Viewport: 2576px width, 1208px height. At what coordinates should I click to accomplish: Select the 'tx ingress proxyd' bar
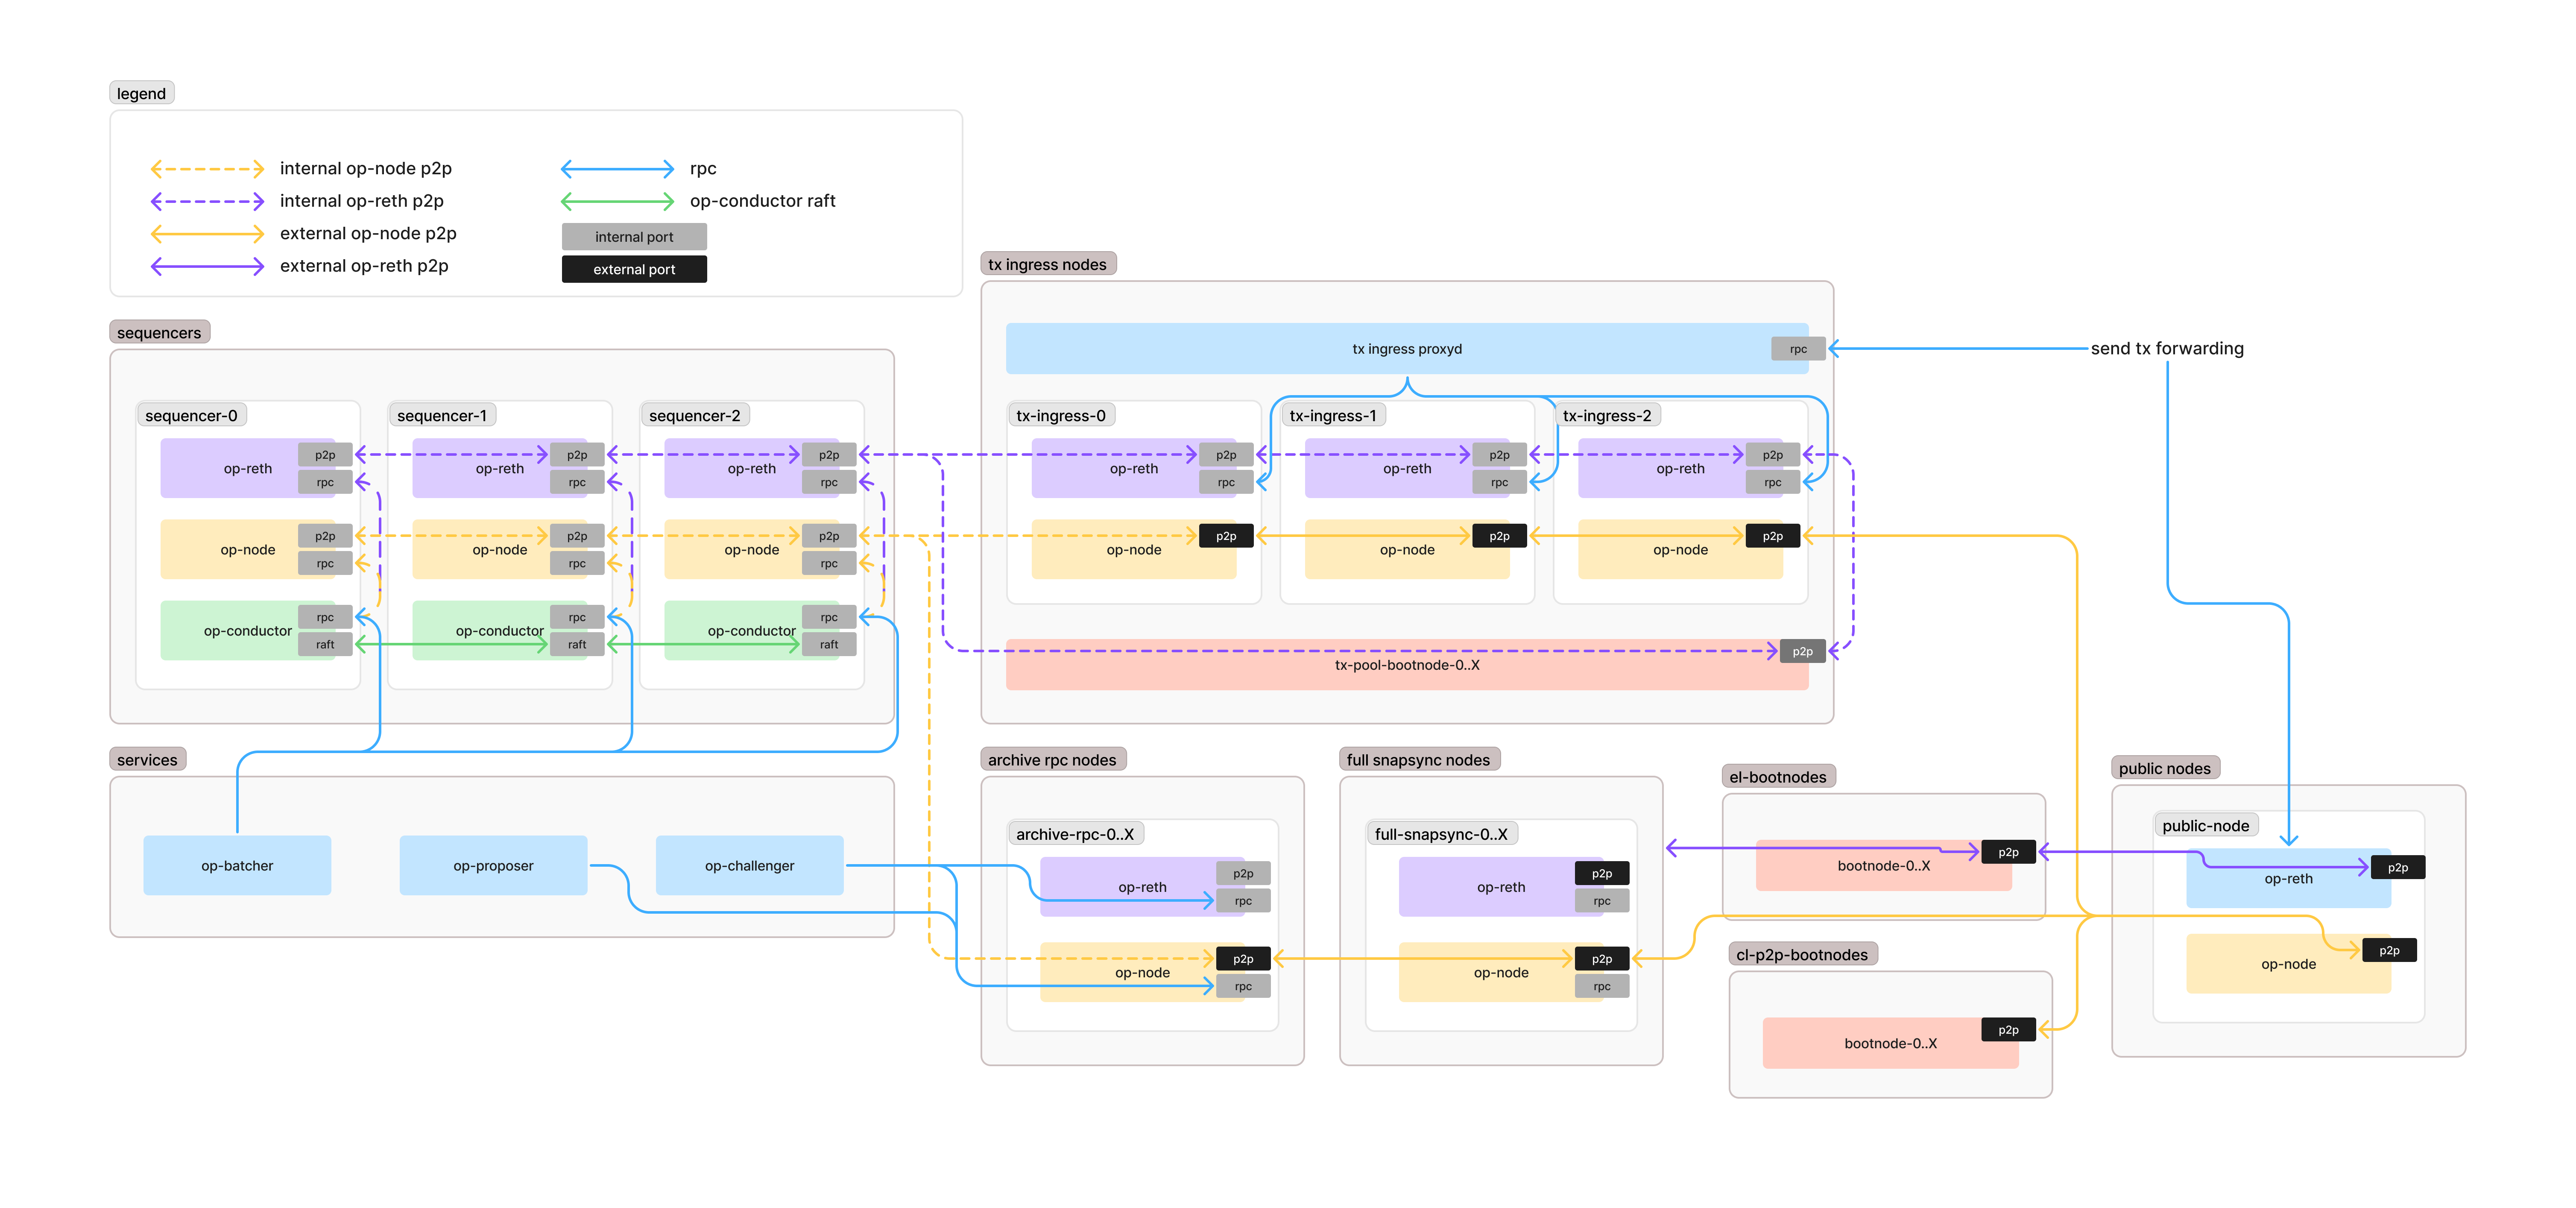tap(1407, 348)
